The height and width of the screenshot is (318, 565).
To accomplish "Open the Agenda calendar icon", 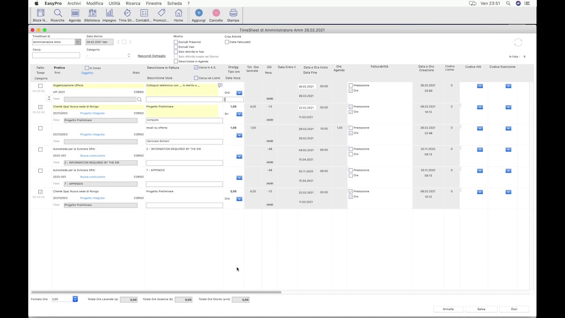I will tap(75, 13).
